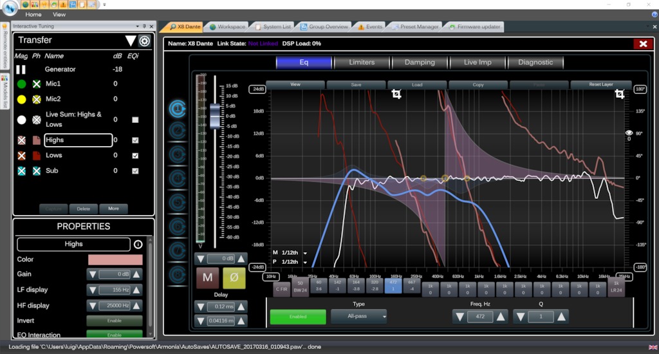Select output channel 1 circle
The height and width of the screenshot is (354, 659).
(178, 109)
